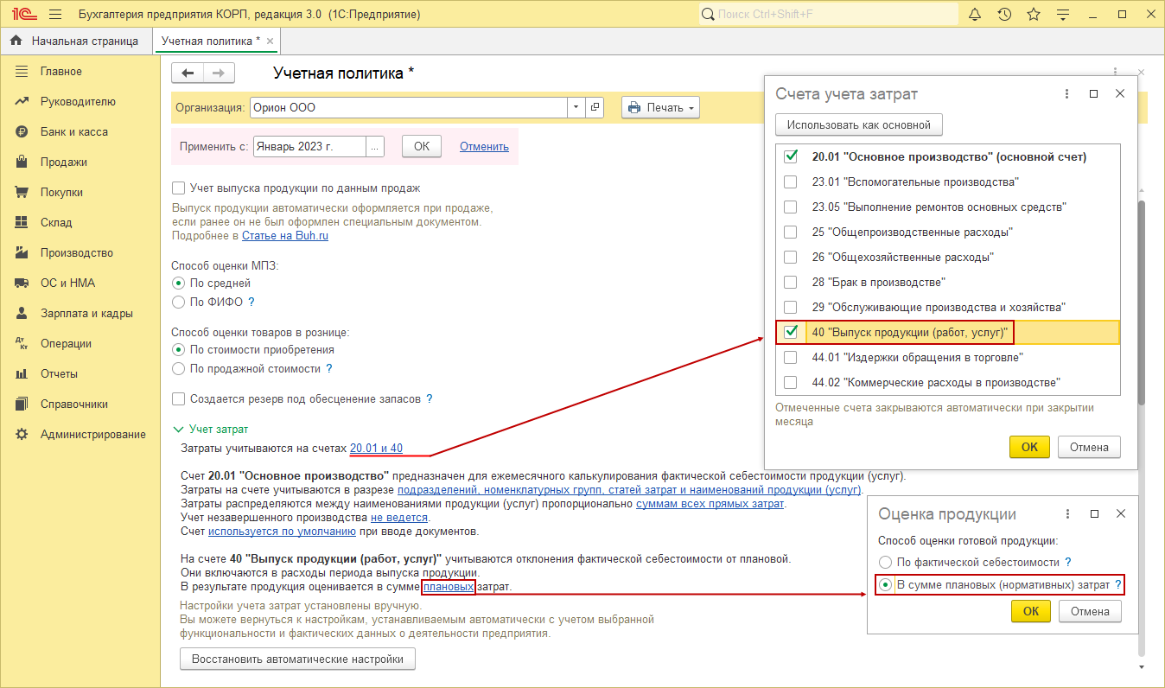Click the Применить с date field

point(309,147)
